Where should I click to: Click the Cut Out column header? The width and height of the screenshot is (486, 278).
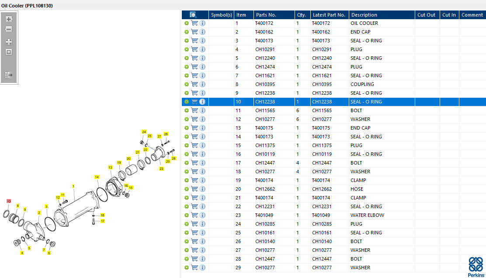coord(427,15)
